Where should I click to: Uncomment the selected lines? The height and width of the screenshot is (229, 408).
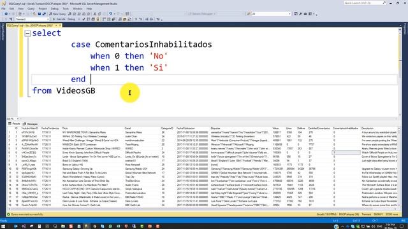click(x=140, y=19)
